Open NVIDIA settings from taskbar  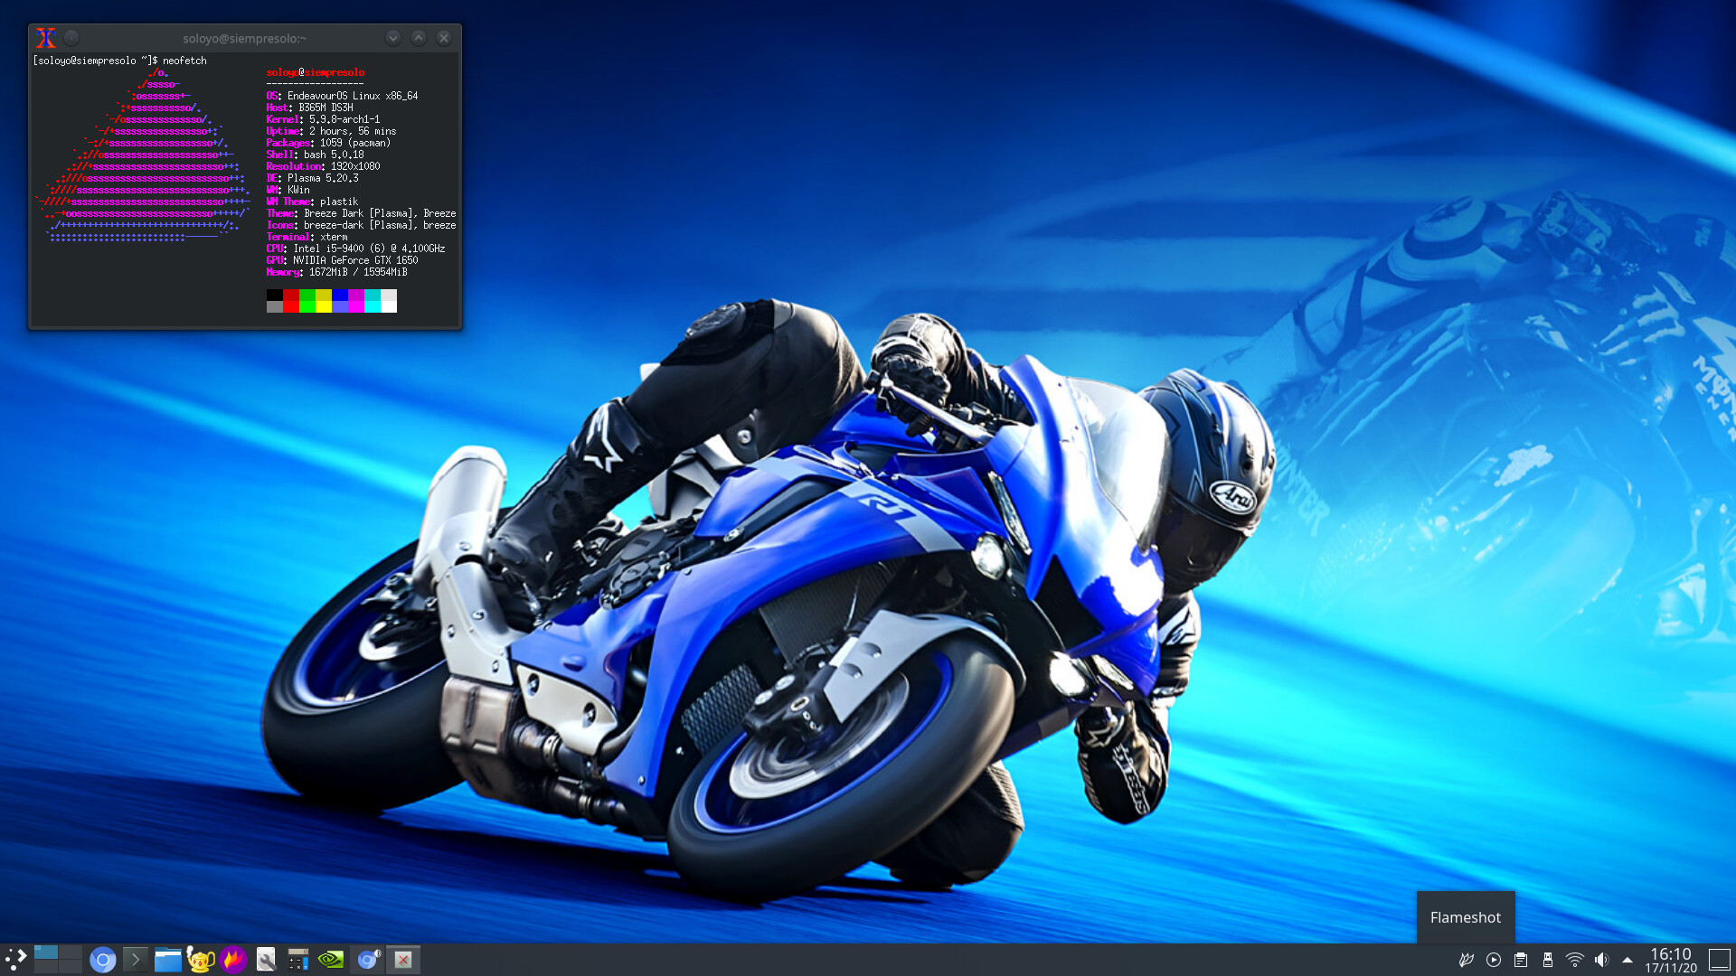tap(331, 960)
